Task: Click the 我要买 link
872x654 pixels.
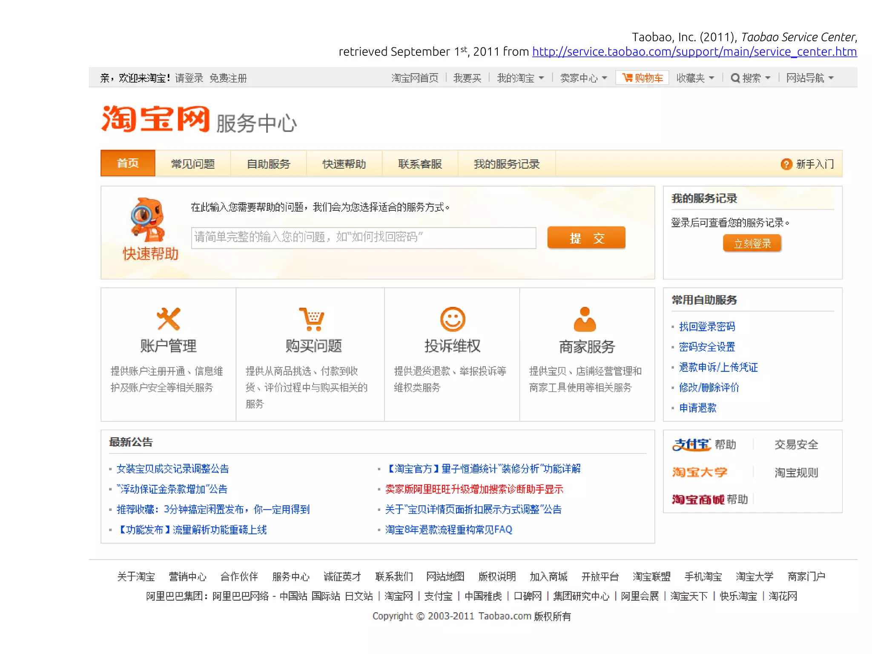Action: coord(467,78)
